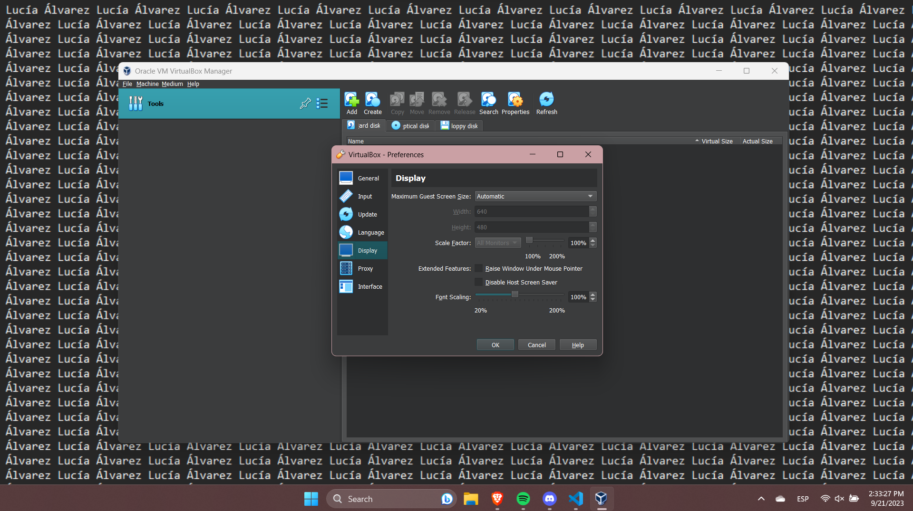Check Disable Host Screen Saver

click(x=479, y=282)
